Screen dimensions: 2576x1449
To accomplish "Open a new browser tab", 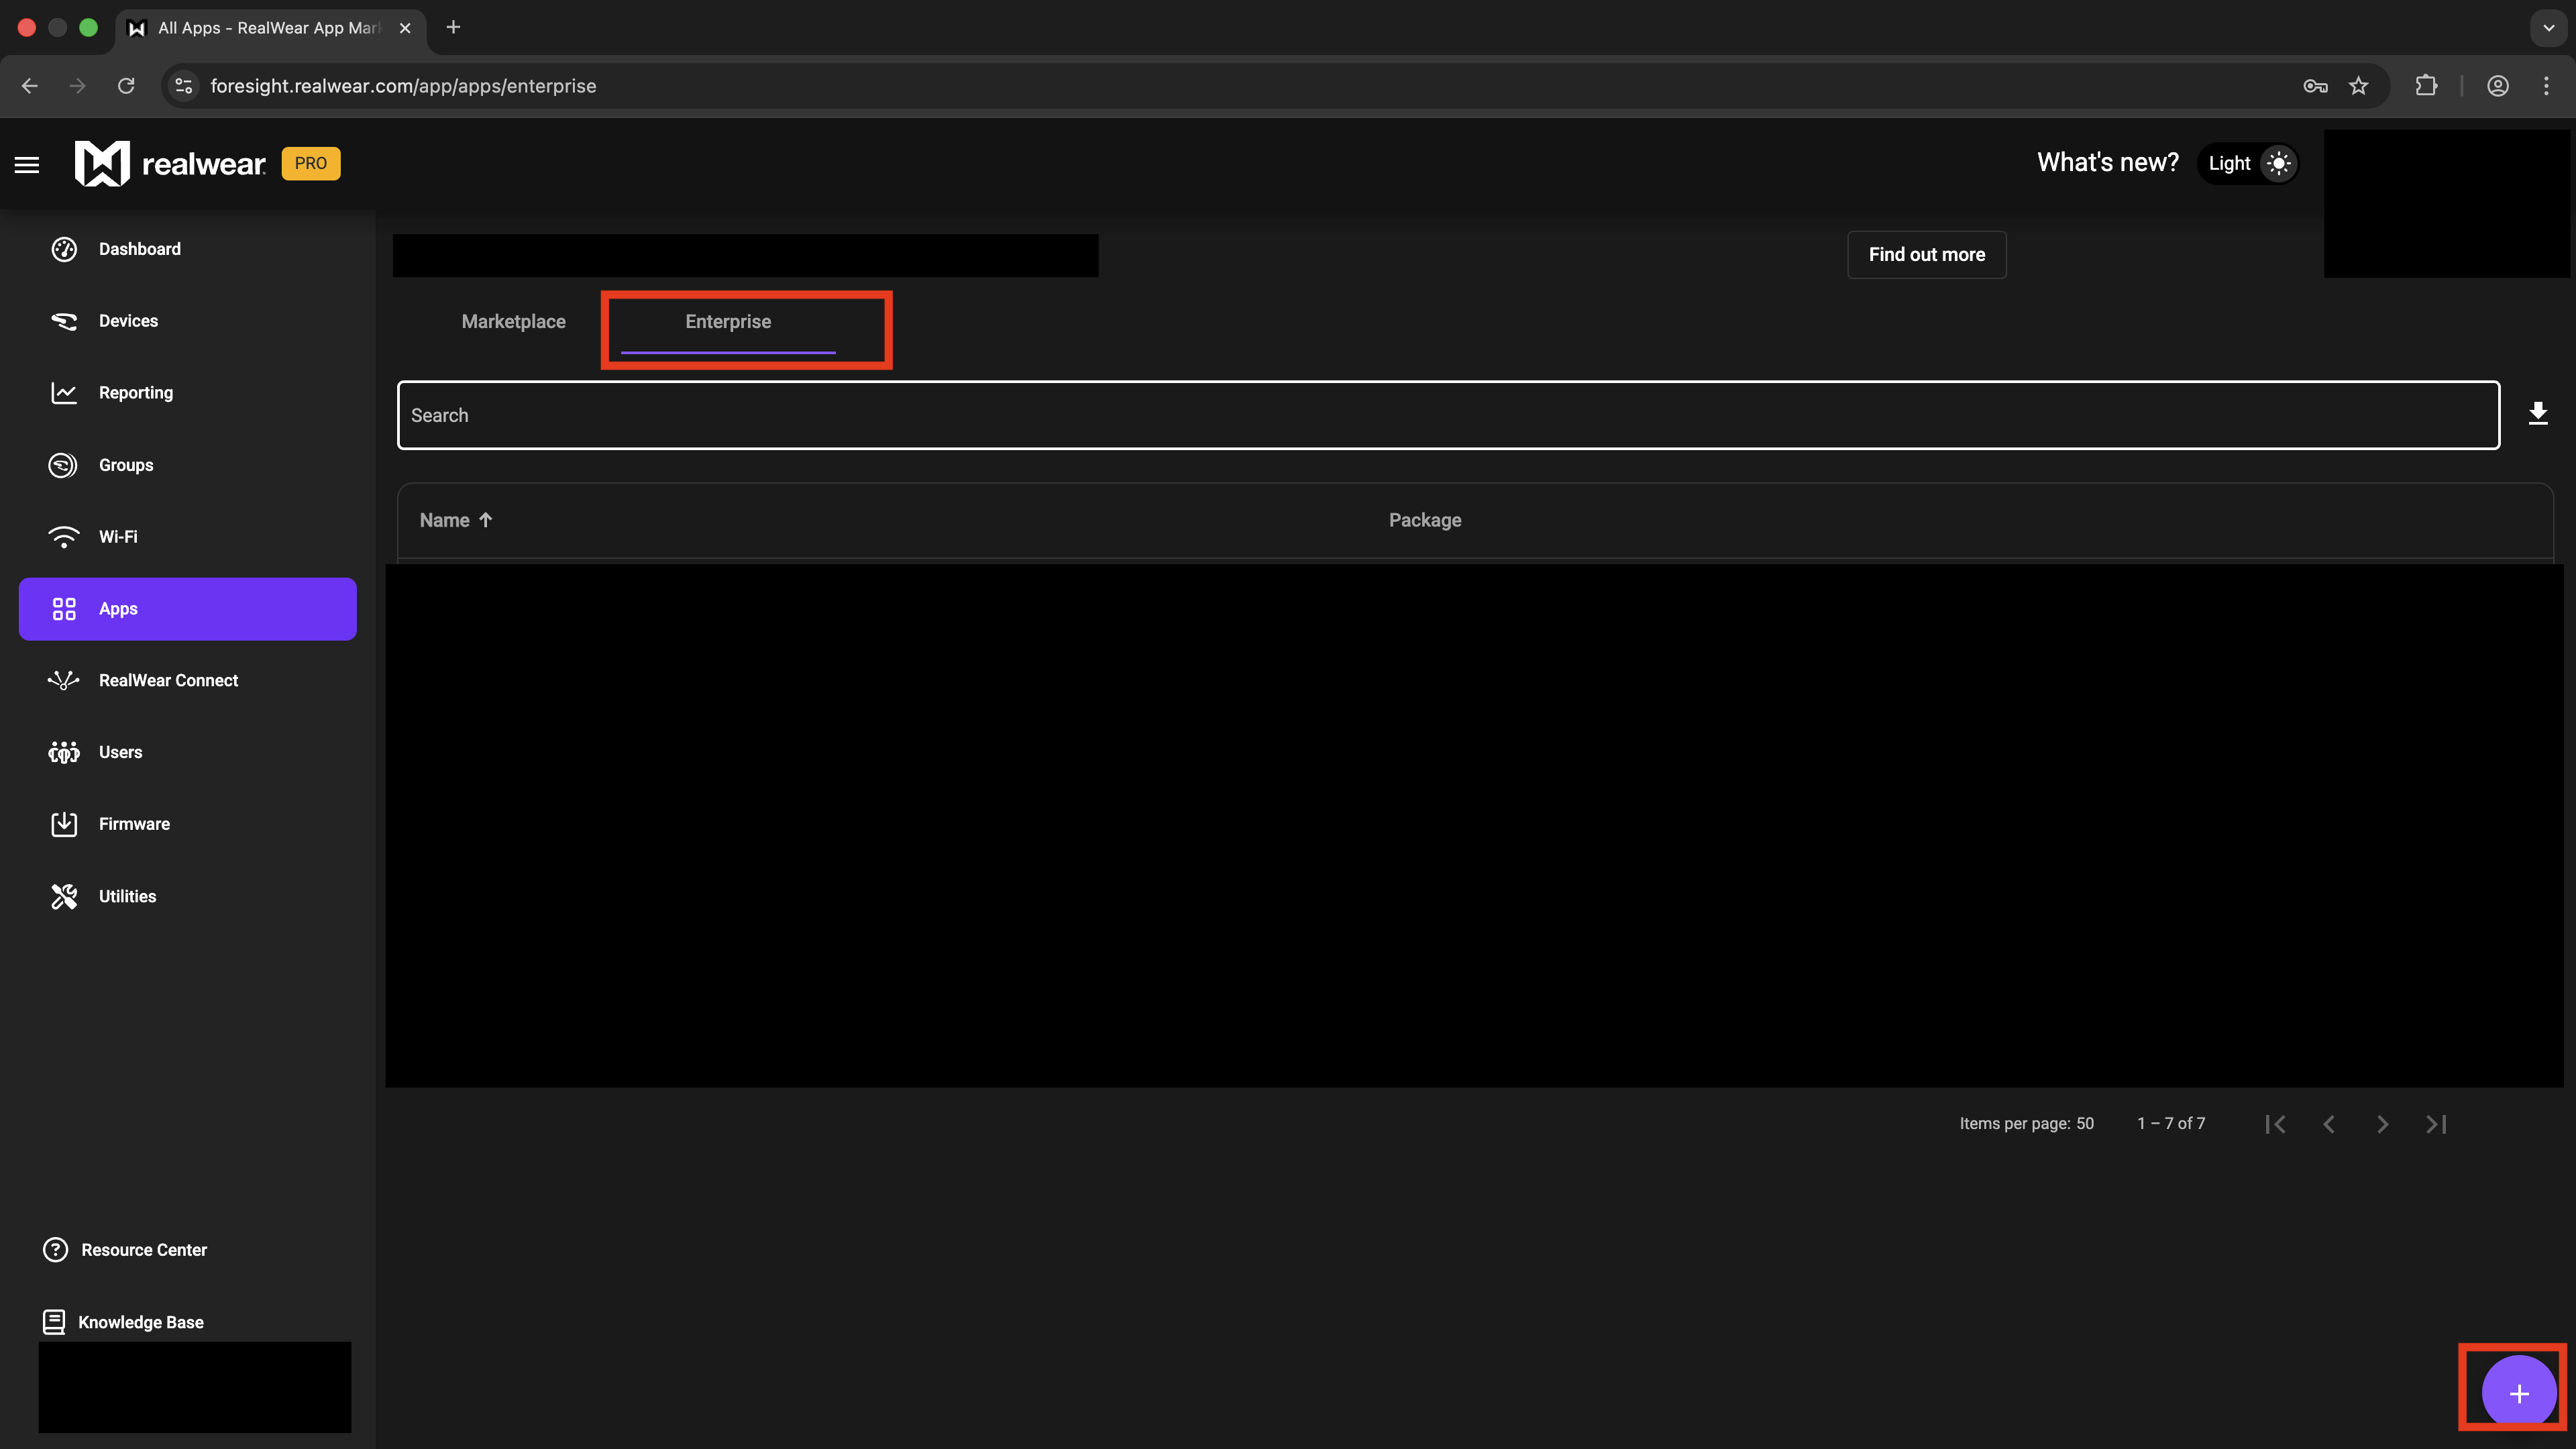I will 453,27.
